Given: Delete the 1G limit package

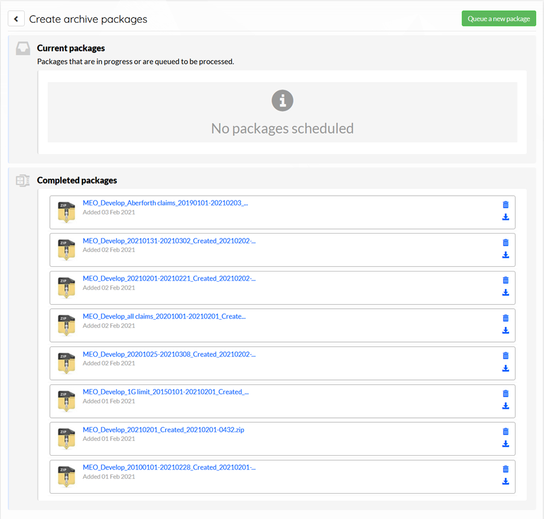Looking at the screenshot, I should click(505, 394).
